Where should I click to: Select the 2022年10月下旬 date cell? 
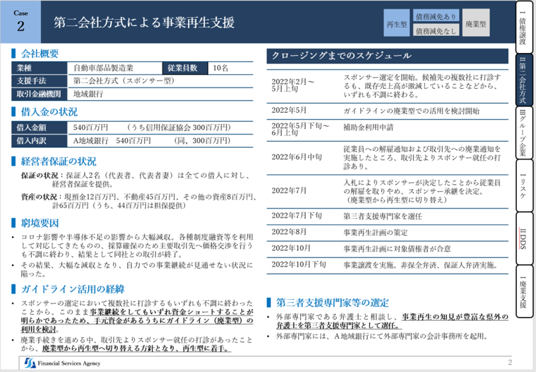coord(298,265)
